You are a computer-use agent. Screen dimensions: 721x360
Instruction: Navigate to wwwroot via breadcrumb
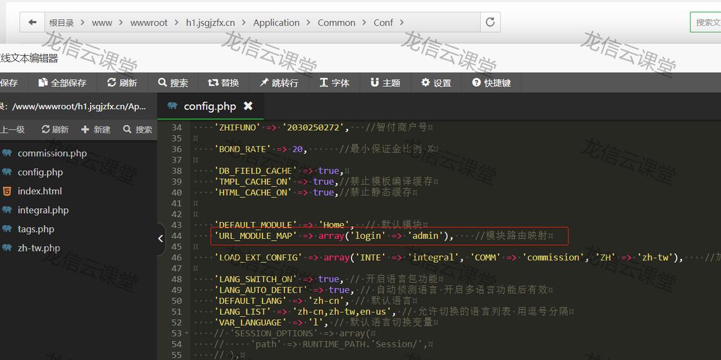tap(149, 22)
